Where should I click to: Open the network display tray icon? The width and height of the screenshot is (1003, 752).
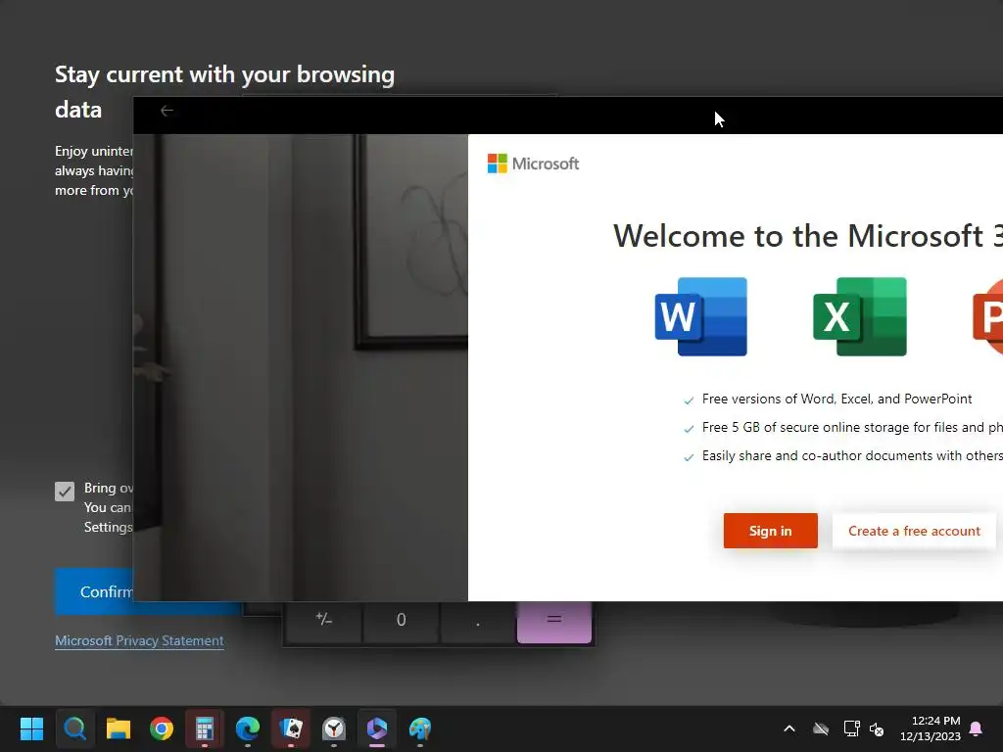pyautogui.click(x=851, y=728)
